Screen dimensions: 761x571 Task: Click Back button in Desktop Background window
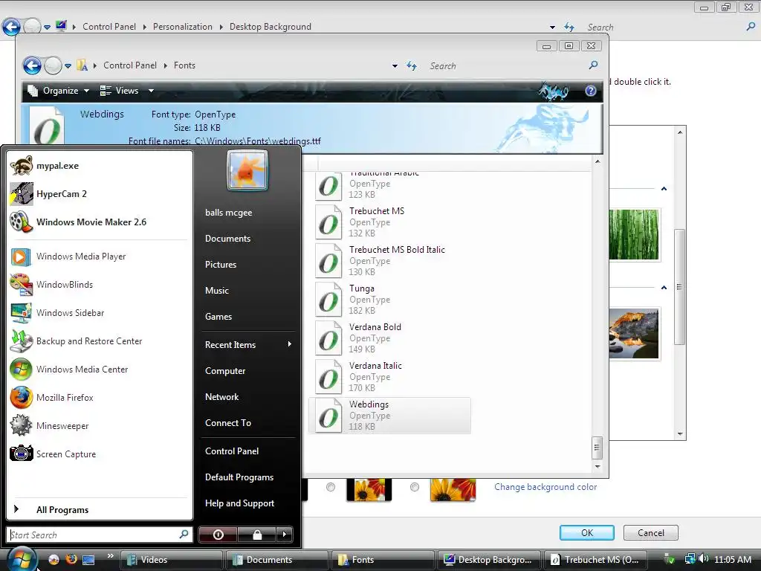[x=11, y=27]
